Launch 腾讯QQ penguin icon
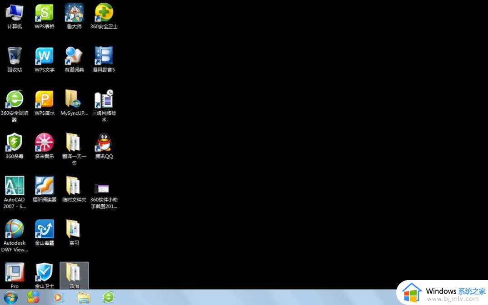Image resolution: width=488 pixels, height=305 pixels. 104,146
